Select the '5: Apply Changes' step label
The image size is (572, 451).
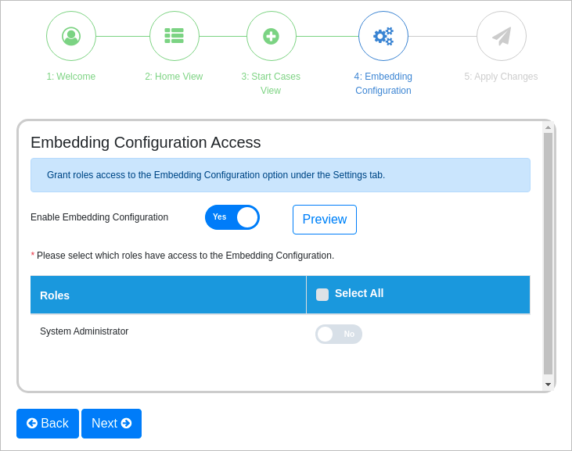(501, 77)
